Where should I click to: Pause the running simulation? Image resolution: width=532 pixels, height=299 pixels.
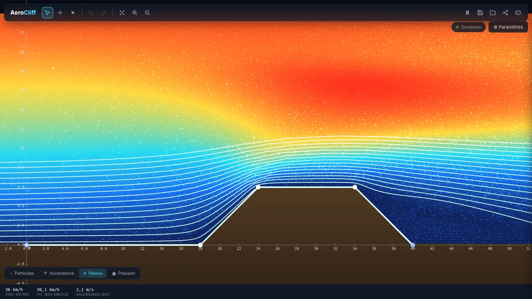467,13
